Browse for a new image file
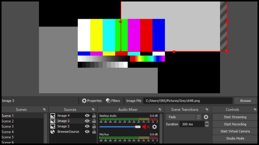 [245, 101]
